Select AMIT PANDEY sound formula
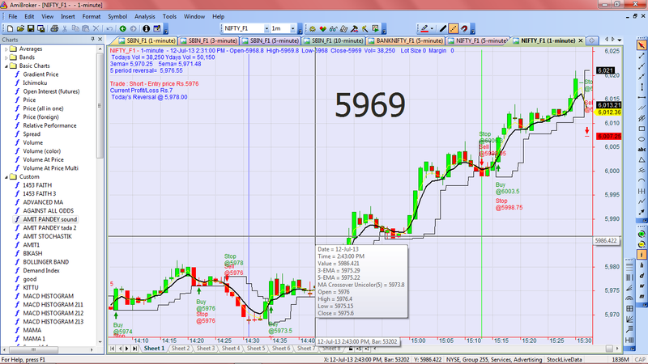The image size is (648, 364). [x=50, y=219]
